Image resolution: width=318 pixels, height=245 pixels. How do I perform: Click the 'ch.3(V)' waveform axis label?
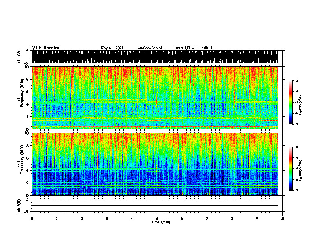click(19, 205)
